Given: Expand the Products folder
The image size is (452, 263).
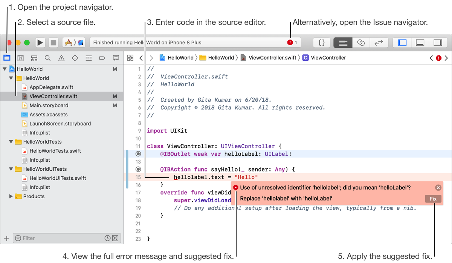Looking at the screenshot, I should click(x=11, y=196).
